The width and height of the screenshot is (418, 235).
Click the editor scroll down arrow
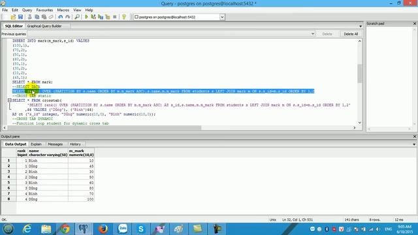[360, 123]
